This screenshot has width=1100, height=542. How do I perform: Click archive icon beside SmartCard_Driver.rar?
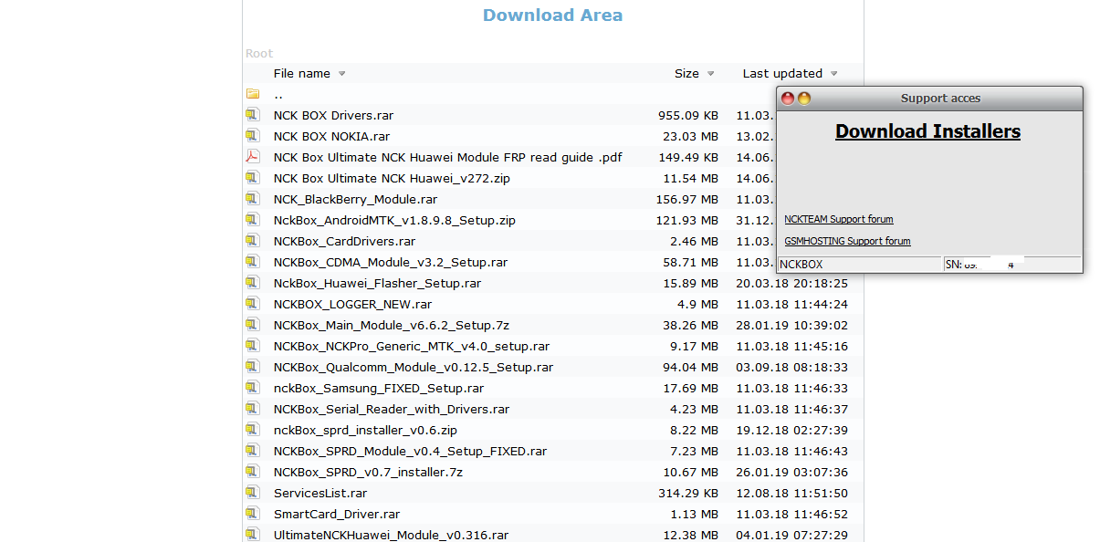(x=253, y=514)
